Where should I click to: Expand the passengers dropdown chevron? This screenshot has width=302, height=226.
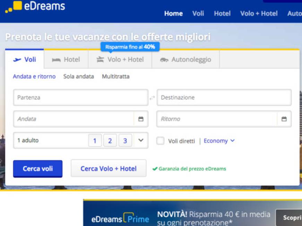point(141,140)
